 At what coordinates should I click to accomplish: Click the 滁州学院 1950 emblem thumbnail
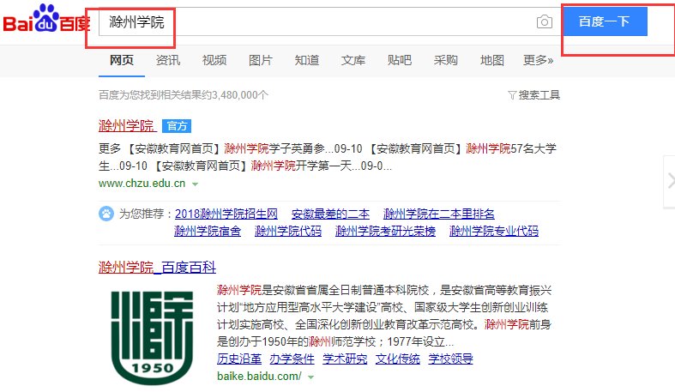[152, 338]
